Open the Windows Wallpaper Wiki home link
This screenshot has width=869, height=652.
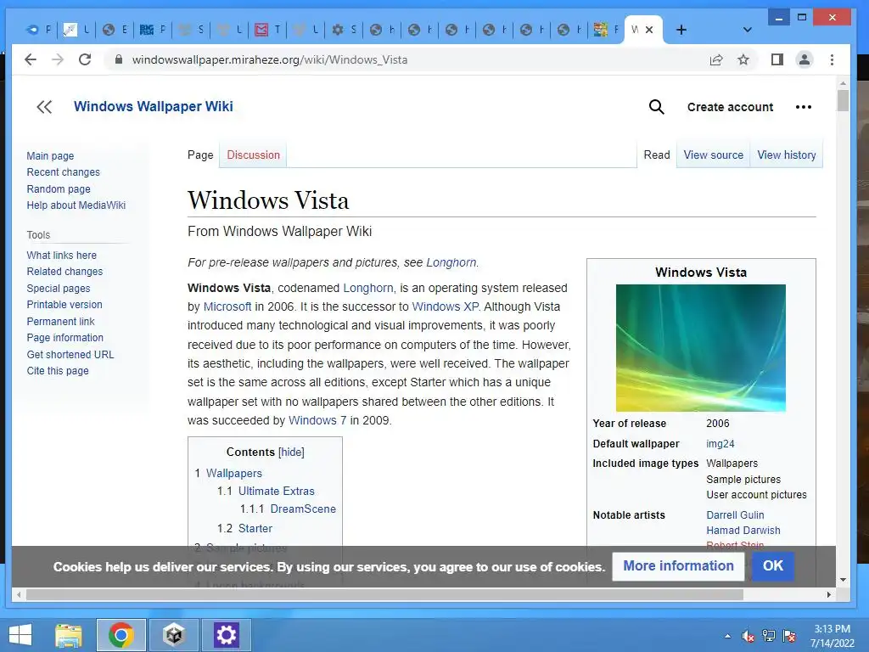tap(154, 106)
